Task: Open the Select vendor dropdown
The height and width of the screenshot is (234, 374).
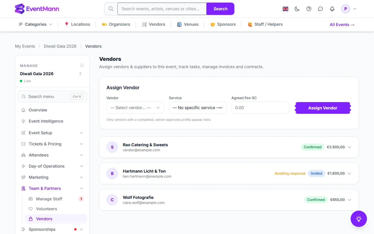Action: [135, 108]
